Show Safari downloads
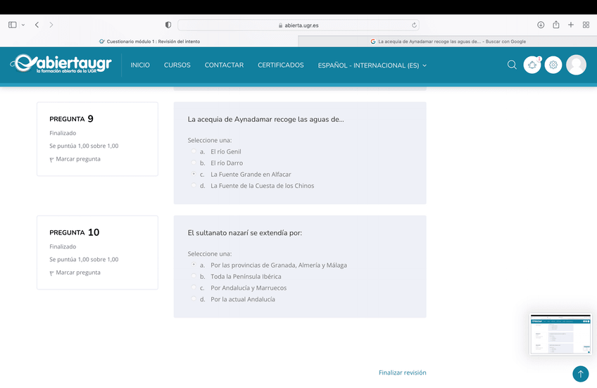The width and height of the screenshot is (597, 388). [x=541, y=25]
